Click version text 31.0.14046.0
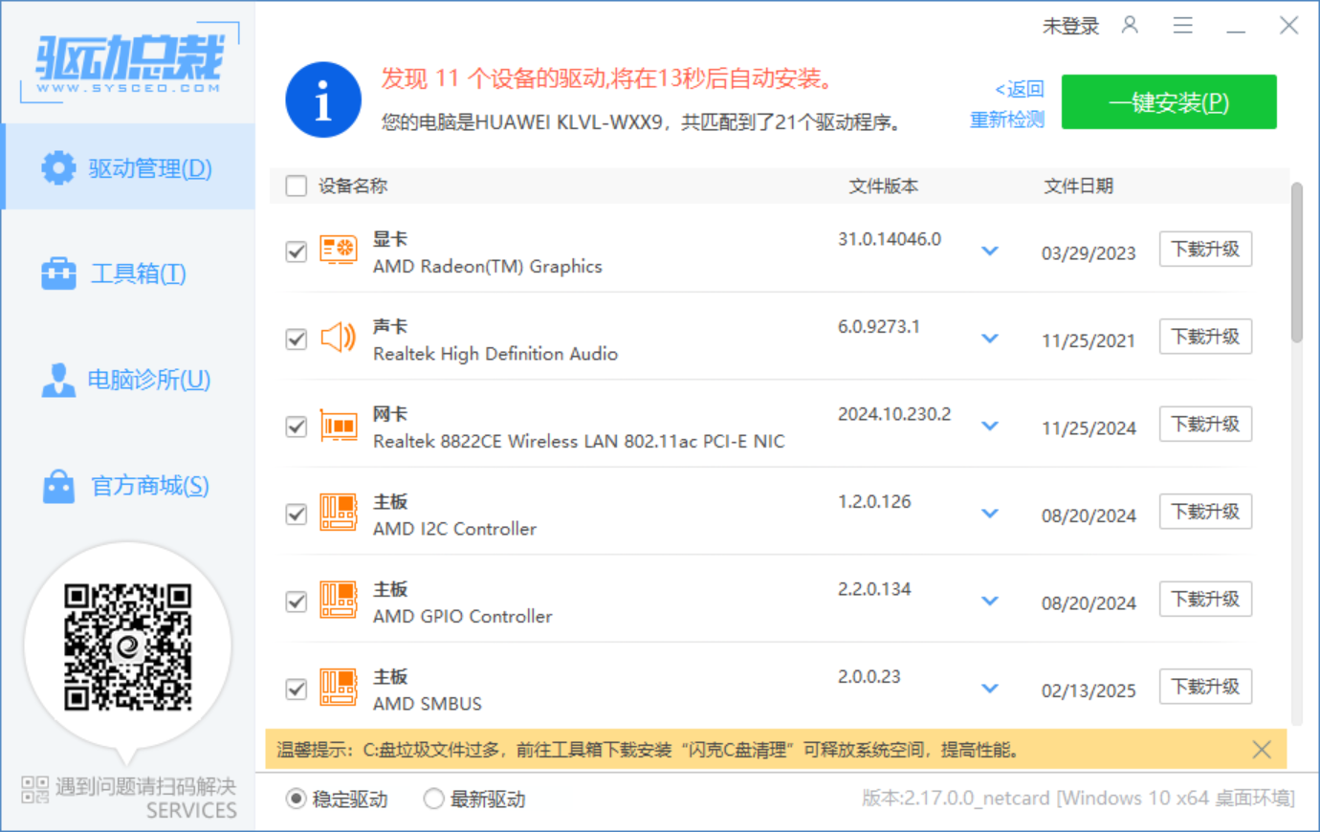1320x832 pixels. 890,239
